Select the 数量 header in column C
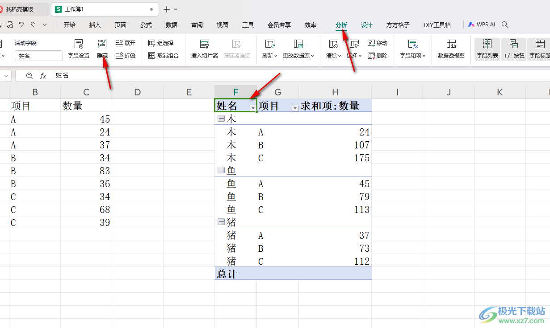Viewport: 550px width, 328px height. pyautogui.click(x=86, y=106)
